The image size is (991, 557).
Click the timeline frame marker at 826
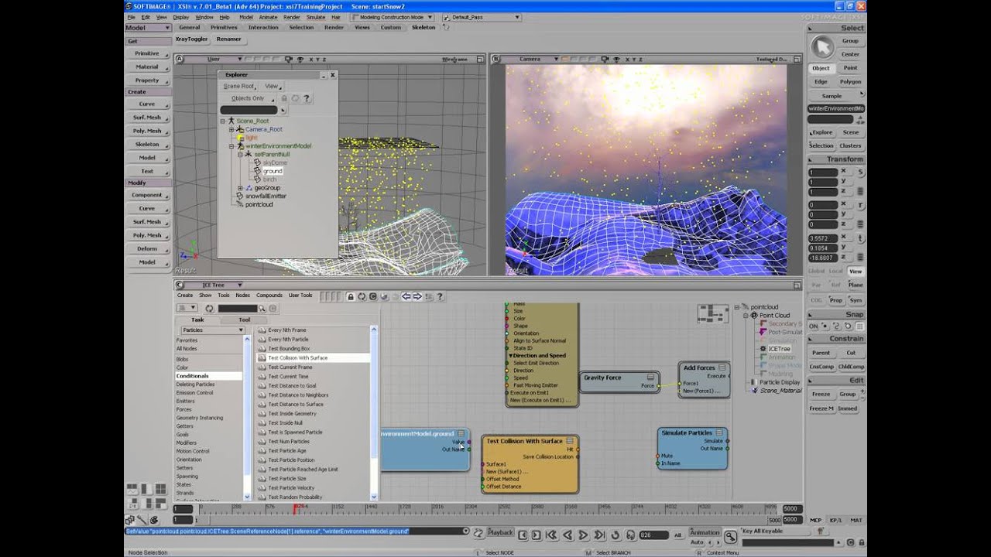pos(295,508)
